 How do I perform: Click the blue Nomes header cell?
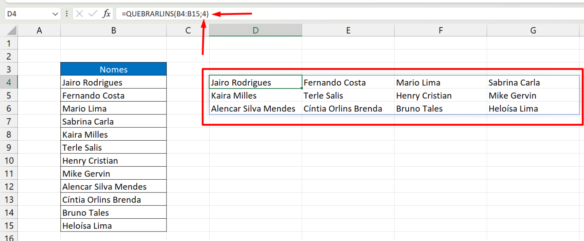(x=113, y=69)
